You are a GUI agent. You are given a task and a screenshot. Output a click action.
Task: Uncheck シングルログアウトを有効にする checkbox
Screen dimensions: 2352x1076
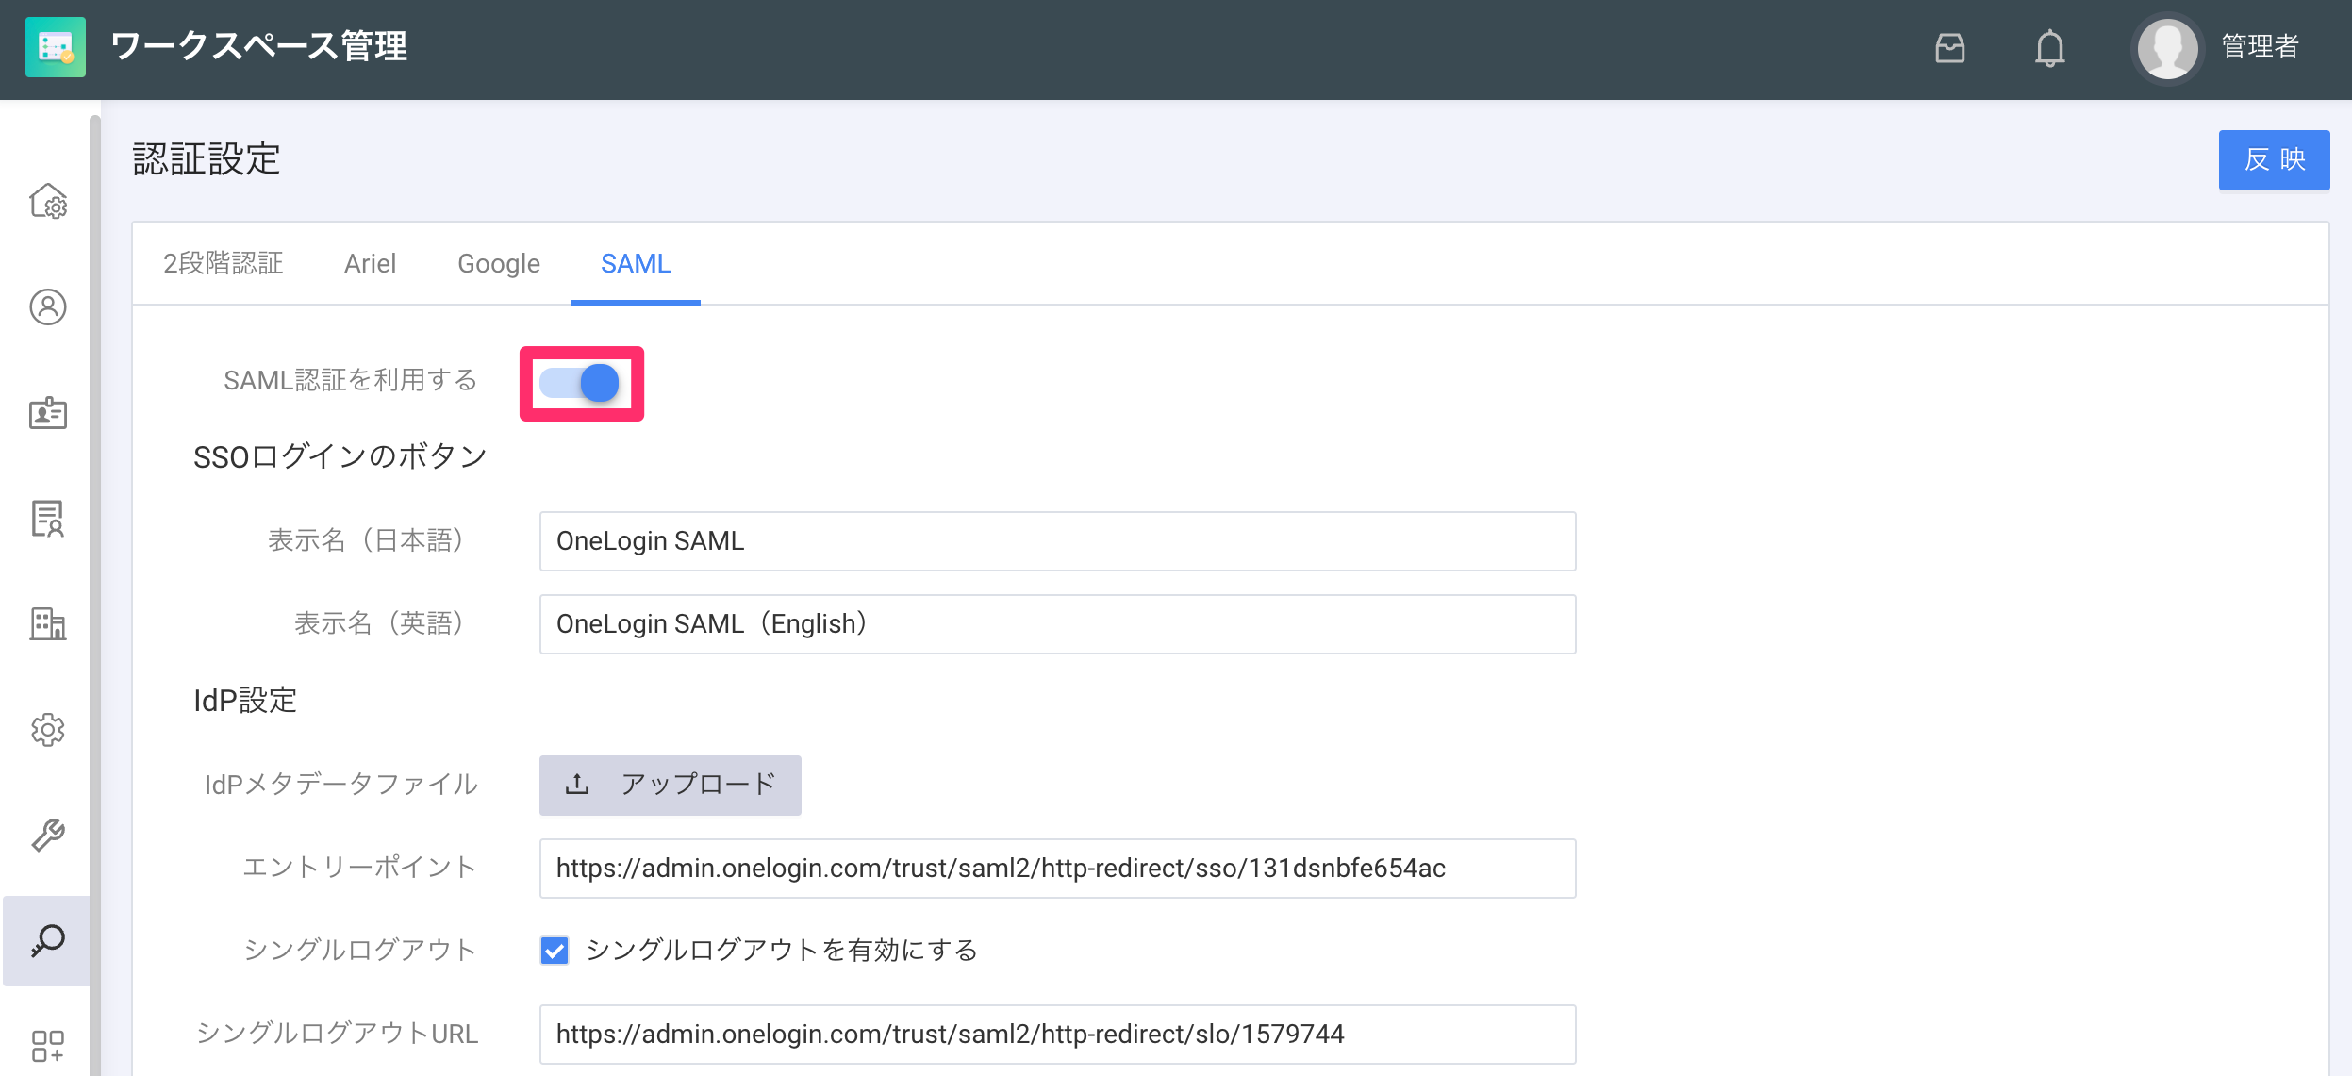(x=555, y=950)
